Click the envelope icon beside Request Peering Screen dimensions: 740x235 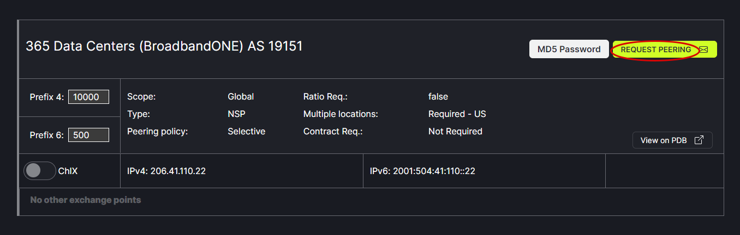click(704, 50)
